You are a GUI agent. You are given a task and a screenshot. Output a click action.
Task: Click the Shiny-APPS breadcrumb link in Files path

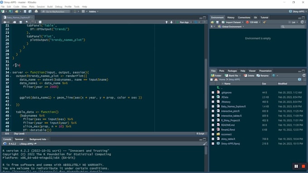234,79
